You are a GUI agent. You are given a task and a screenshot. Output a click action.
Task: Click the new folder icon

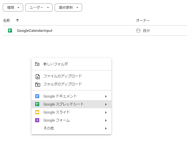(x=37, y=64)
